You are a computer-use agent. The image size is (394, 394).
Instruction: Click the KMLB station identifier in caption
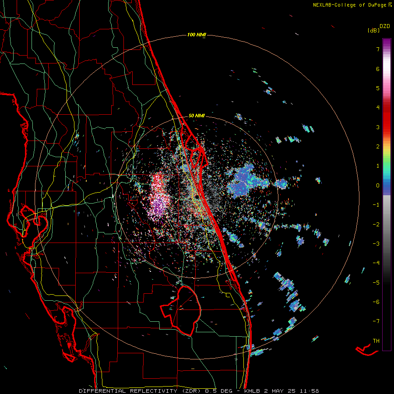[x=253, y=391]
